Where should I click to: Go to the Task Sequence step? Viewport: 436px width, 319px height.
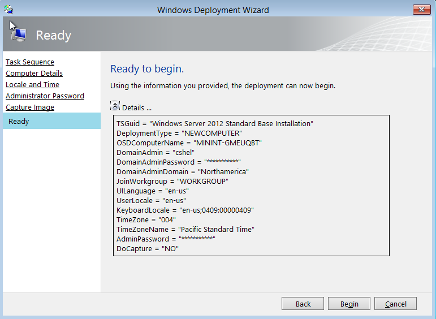point(30,62)
